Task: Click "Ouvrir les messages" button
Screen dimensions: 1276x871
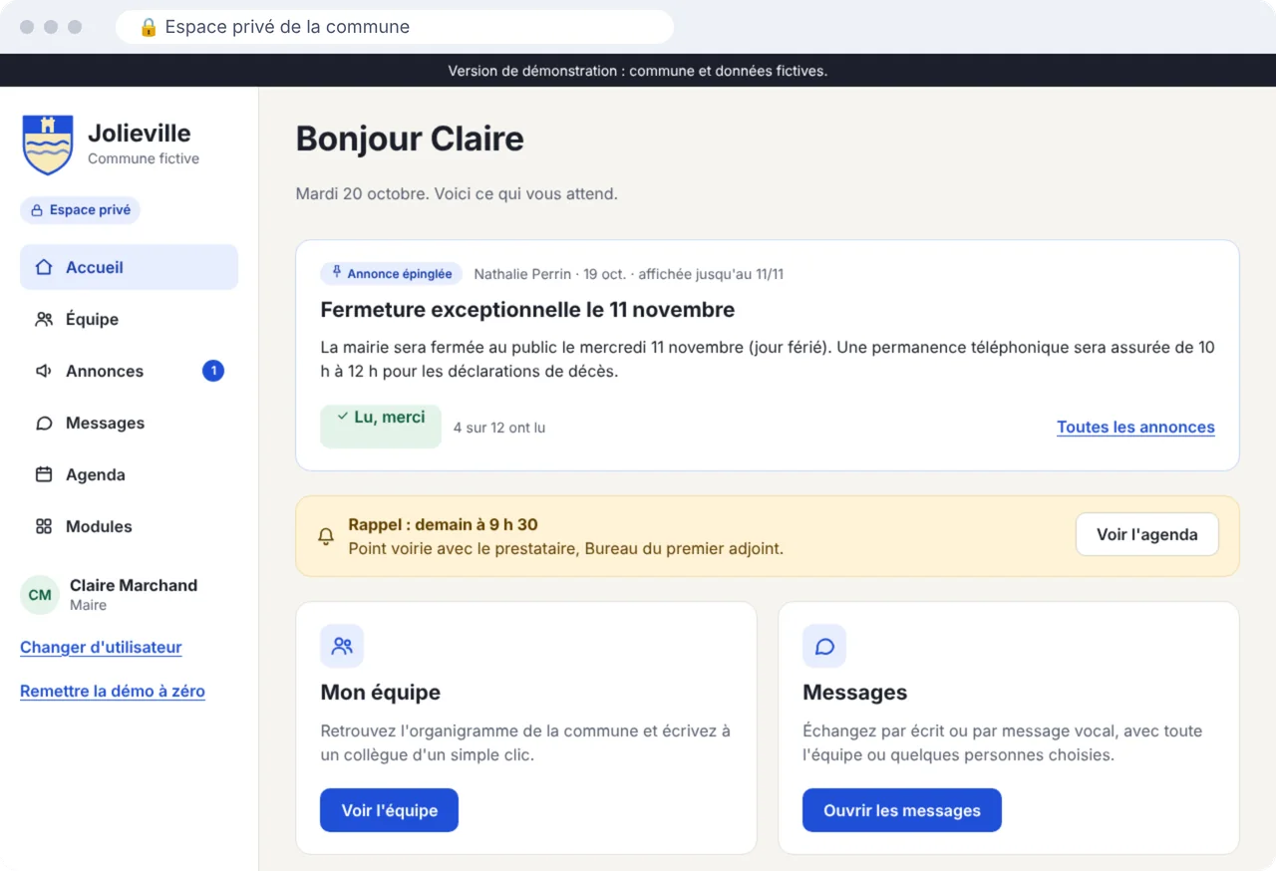Action: 902,810
